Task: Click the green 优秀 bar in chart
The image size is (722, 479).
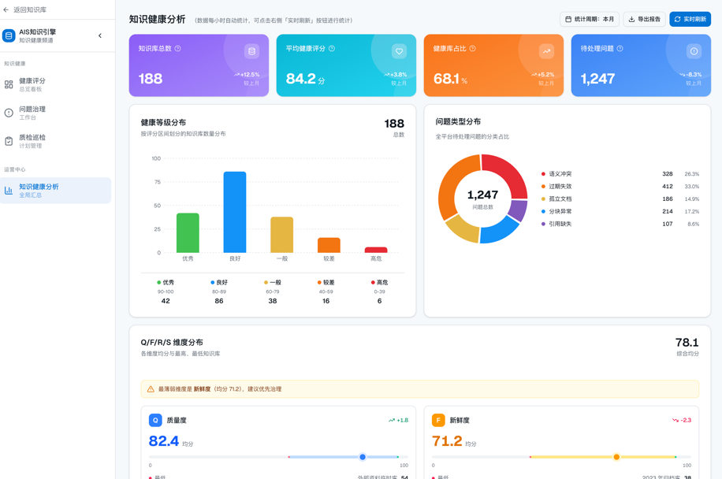Action: pos(188,233)
